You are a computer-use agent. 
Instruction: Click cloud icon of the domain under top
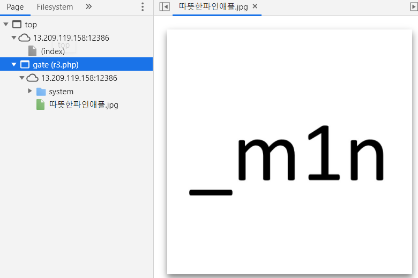click(24, 37)
